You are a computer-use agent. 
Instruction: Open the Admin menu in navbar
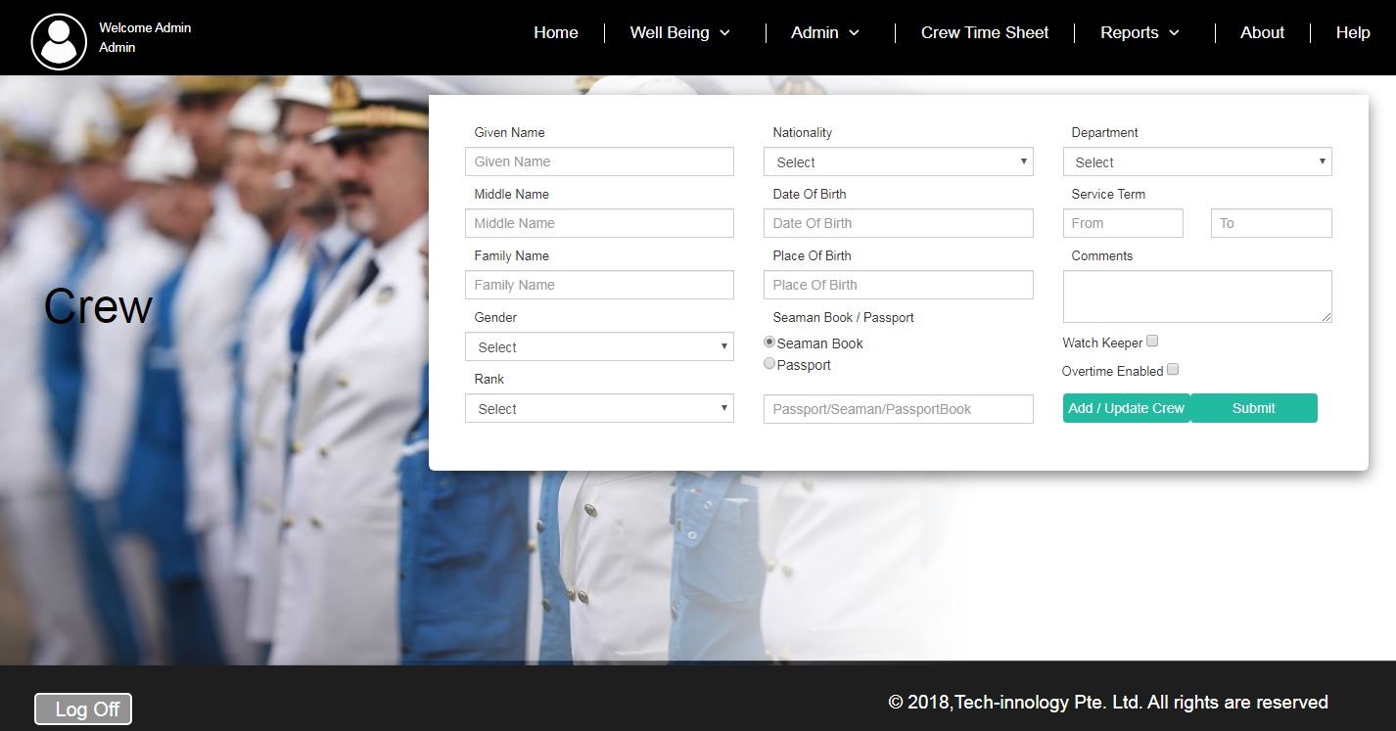click(x=824, y=33)
